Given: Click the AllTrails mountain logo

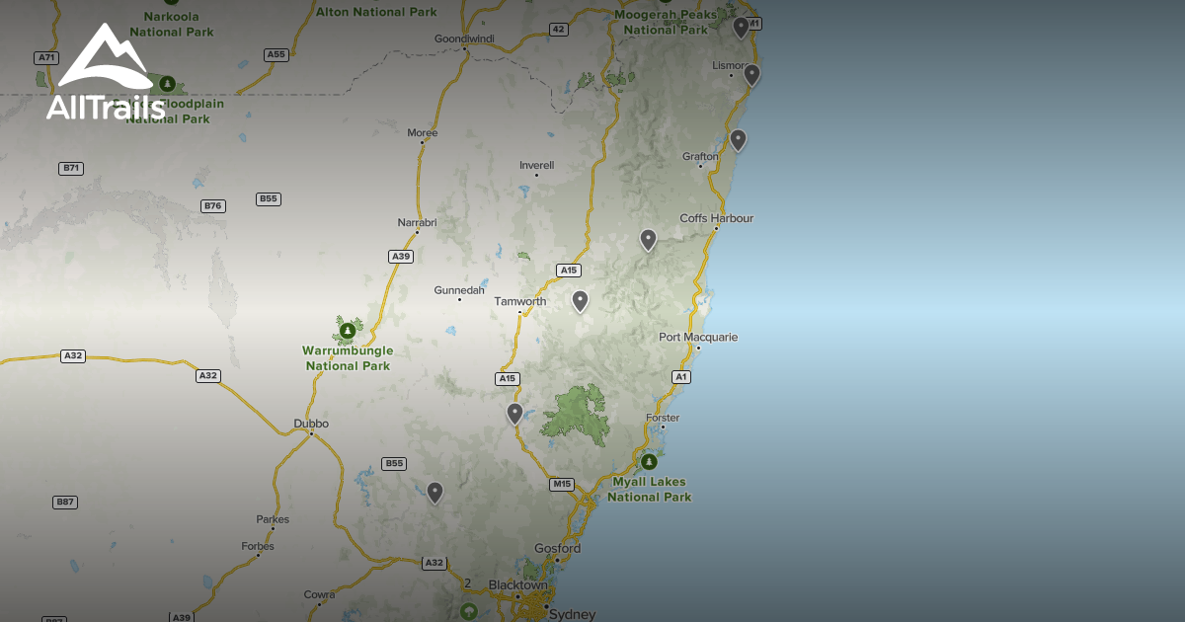Looking at the screenshot, I should pos(105,74).
